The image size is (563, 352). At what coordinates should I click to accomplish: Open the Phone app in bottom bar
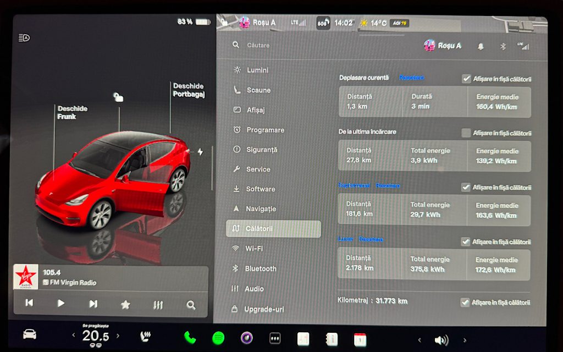(190, 338)
